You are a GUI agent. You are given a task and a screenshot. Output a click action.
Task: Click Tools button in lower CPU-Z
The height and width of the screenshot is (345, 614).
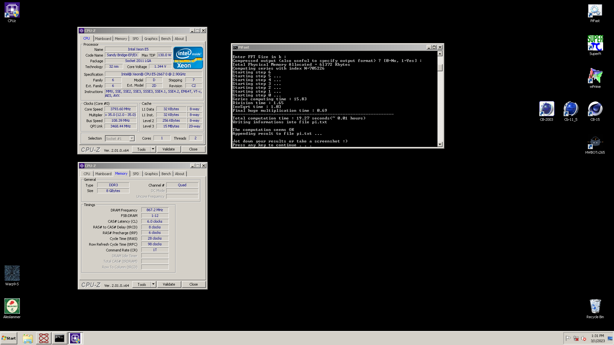142,284
